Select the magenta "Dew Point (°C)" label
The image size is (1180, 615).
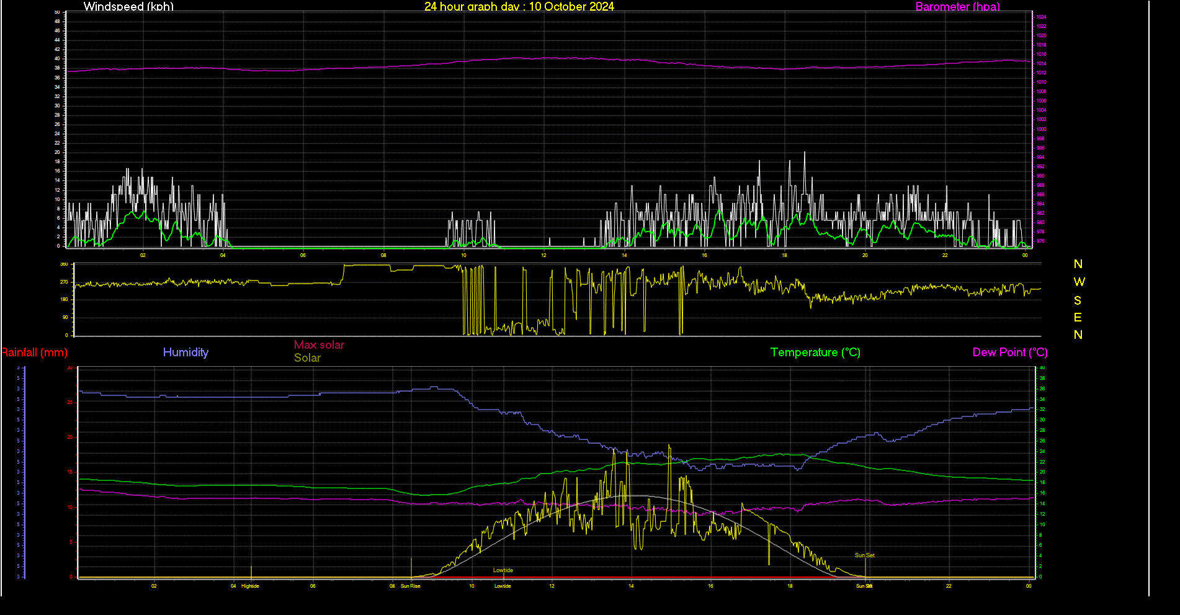tap(1010, 352)
